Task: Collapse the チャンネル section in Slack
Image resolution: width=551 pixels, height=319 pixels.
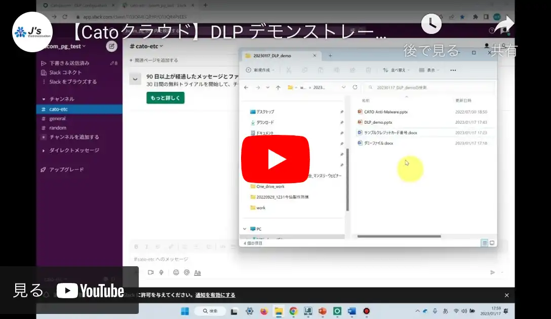Action: [x=44, y=99]
